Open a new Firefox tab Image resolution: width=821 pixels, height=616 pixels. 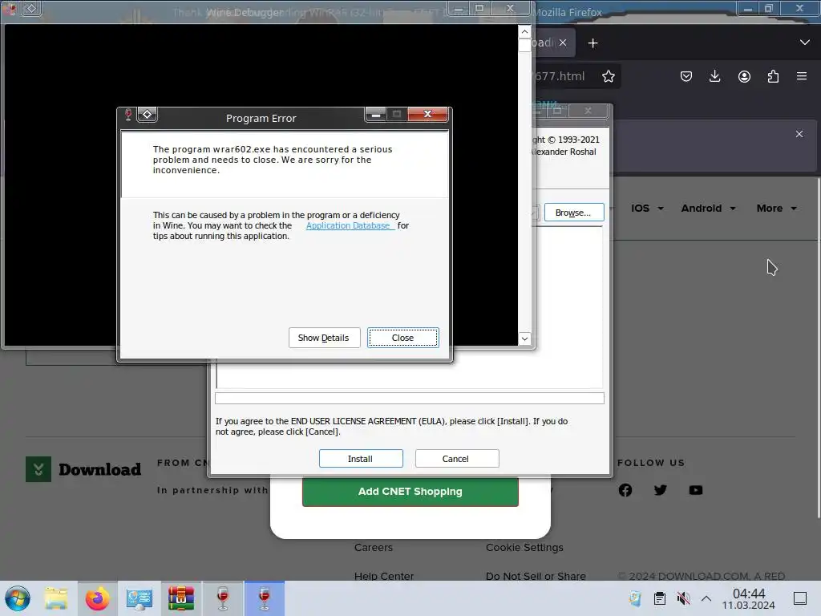pos(592,43)
